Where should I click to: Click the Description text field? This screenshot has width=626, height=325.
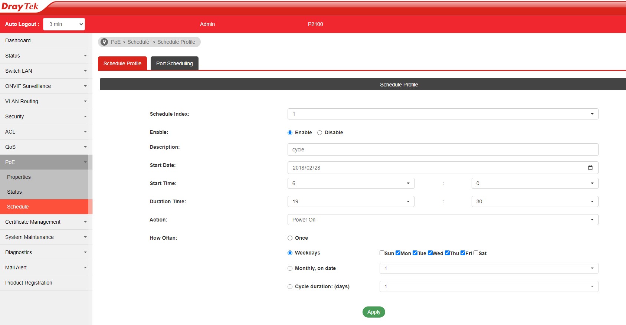443,150
